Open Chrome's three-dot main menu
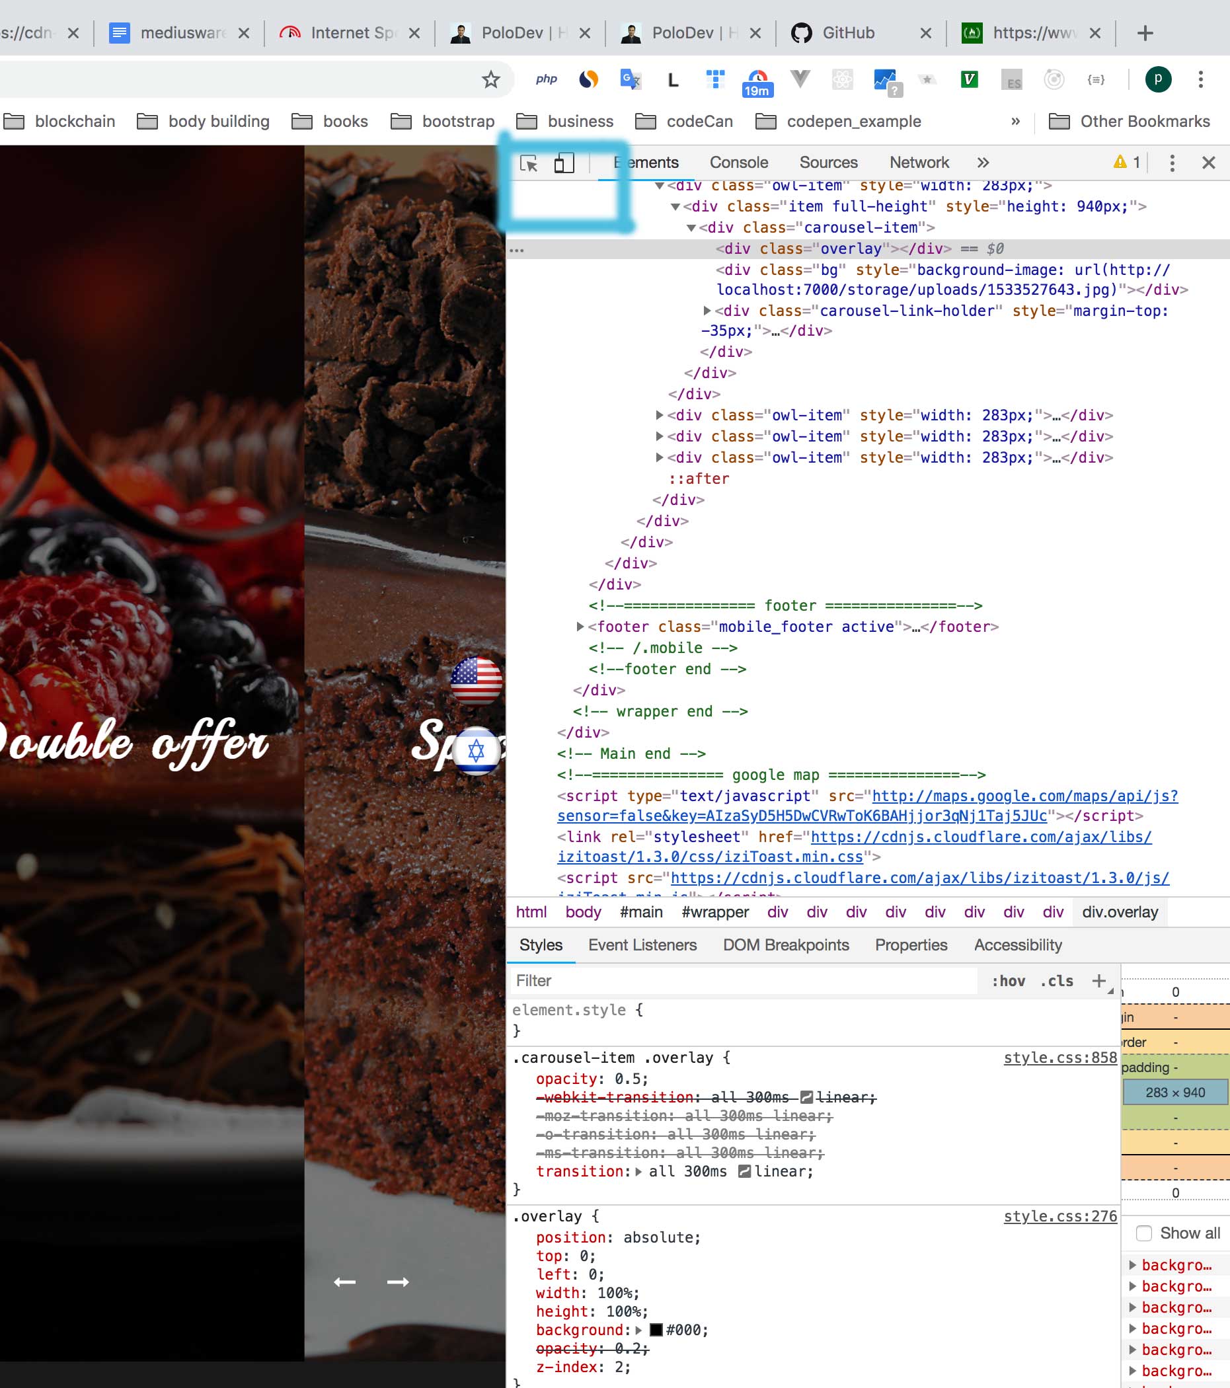 point(1200,79)
